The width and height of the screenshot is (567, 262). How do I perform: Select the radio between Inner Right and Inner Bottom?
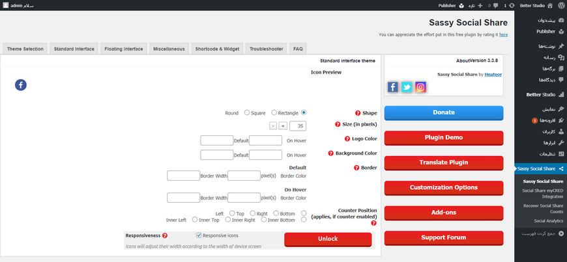(264, 219)
